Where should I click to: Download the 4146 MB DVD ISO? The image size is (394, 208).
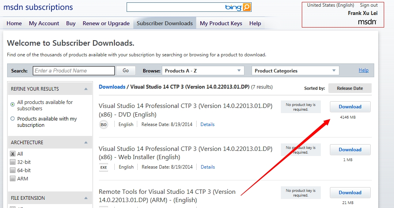350,107
